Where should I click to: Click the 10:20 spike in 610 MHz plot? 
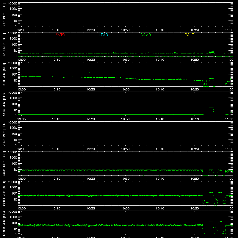90,73
